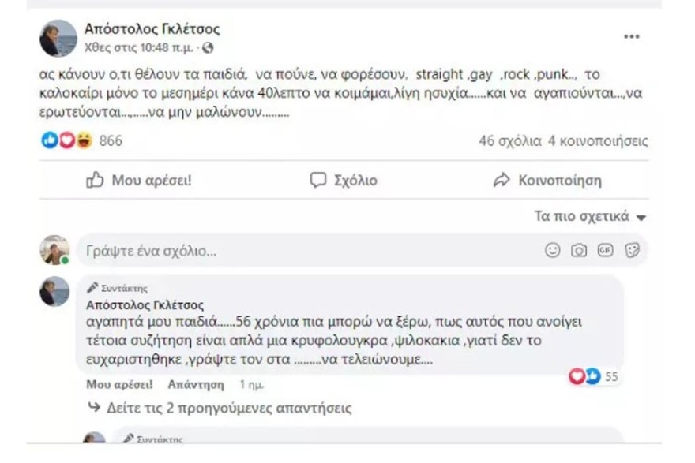Like the post via the thumbs-up icon

coord(96,180)
